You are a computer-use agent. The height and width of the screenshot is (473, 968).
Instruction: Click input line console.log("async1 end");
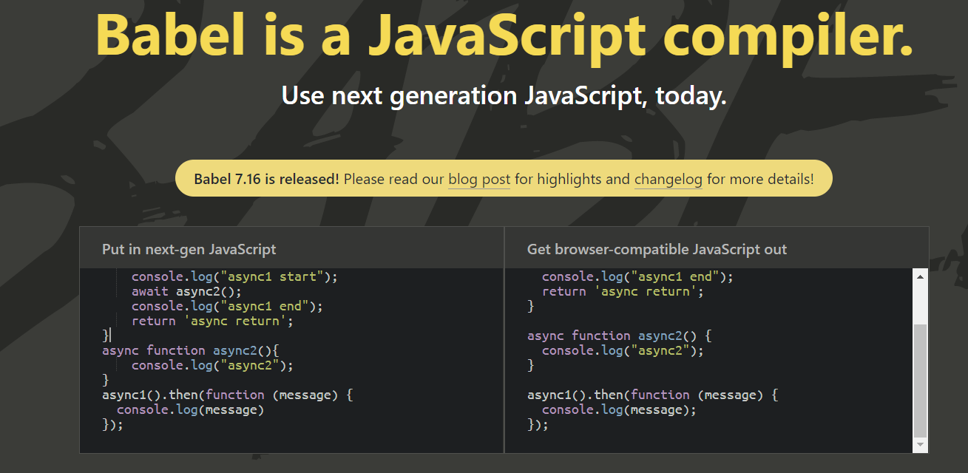pos(227,306)
